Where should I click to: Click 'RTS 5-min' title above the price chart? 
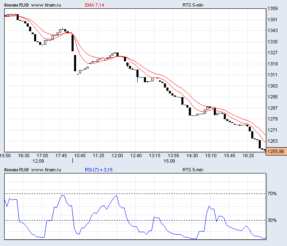pos(193,5)
